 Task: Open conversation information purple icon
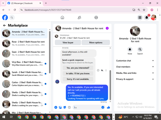tap(107, 28)
